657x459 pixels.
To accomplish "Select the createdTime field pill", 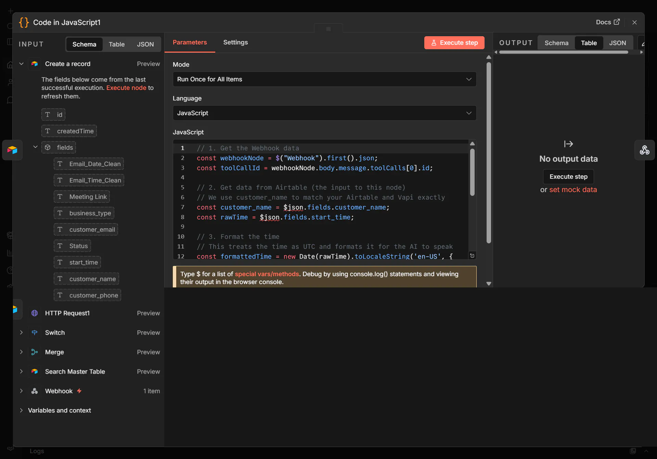I will [69, 131].
